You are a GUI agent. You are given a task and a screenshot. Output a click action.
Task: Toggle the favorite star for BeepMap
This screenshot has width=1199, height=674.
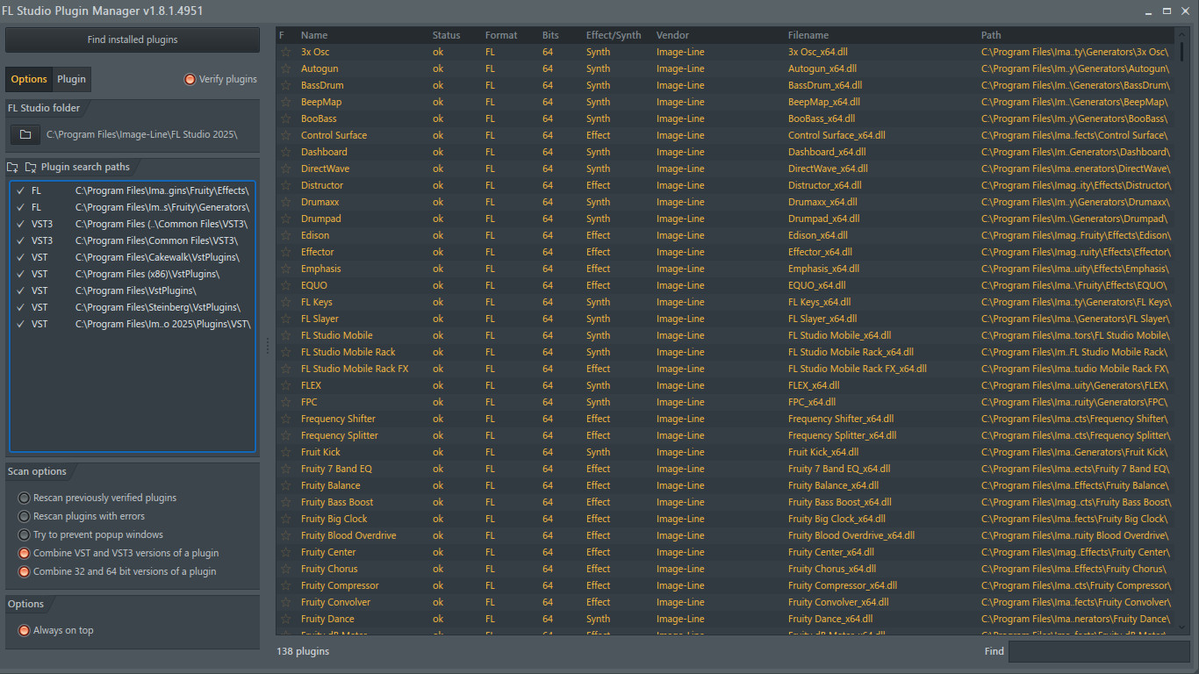(285, 102)
